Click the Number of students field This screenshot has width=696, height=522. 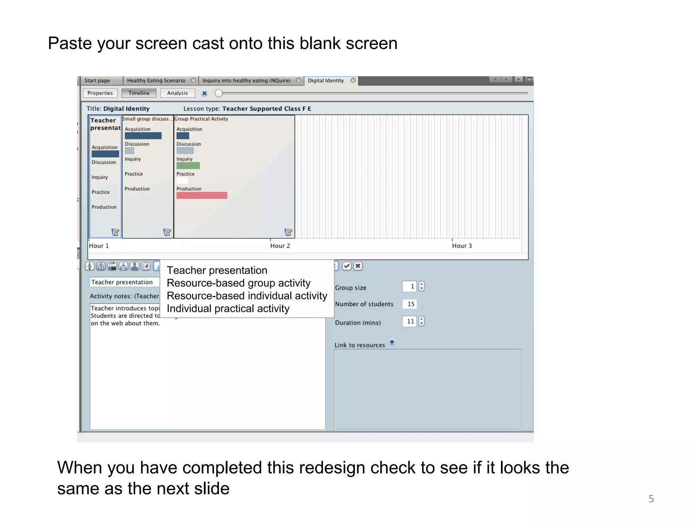[410, 304]
